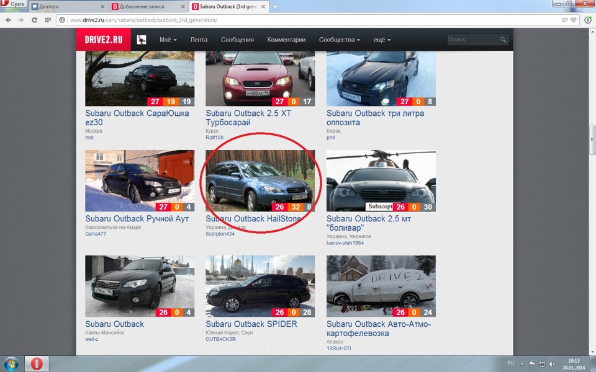Close the Диалоги tab
This screenshot has height=372, width=596.
click(x=102, y=7)
